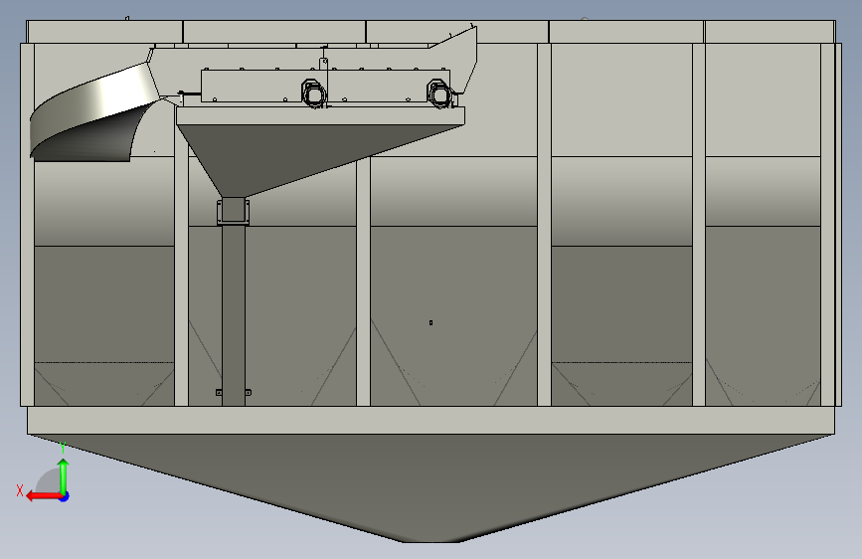Click the blue Z axis dot on the triad
862x559 pixels.
coord(65,496)
